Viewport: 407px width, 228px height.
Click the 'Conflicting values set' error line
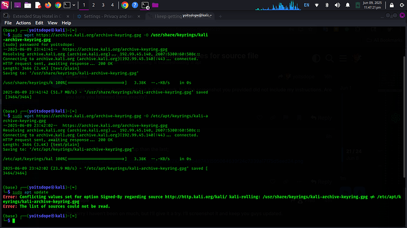pyautogui.click(x=202, y=199)
